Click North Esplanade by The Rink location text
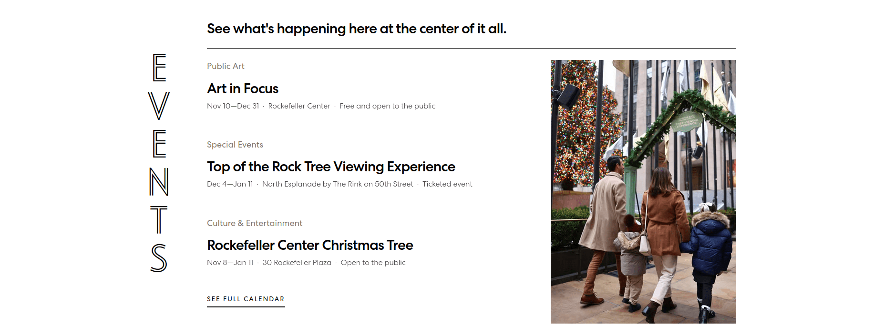 [338, 184]
